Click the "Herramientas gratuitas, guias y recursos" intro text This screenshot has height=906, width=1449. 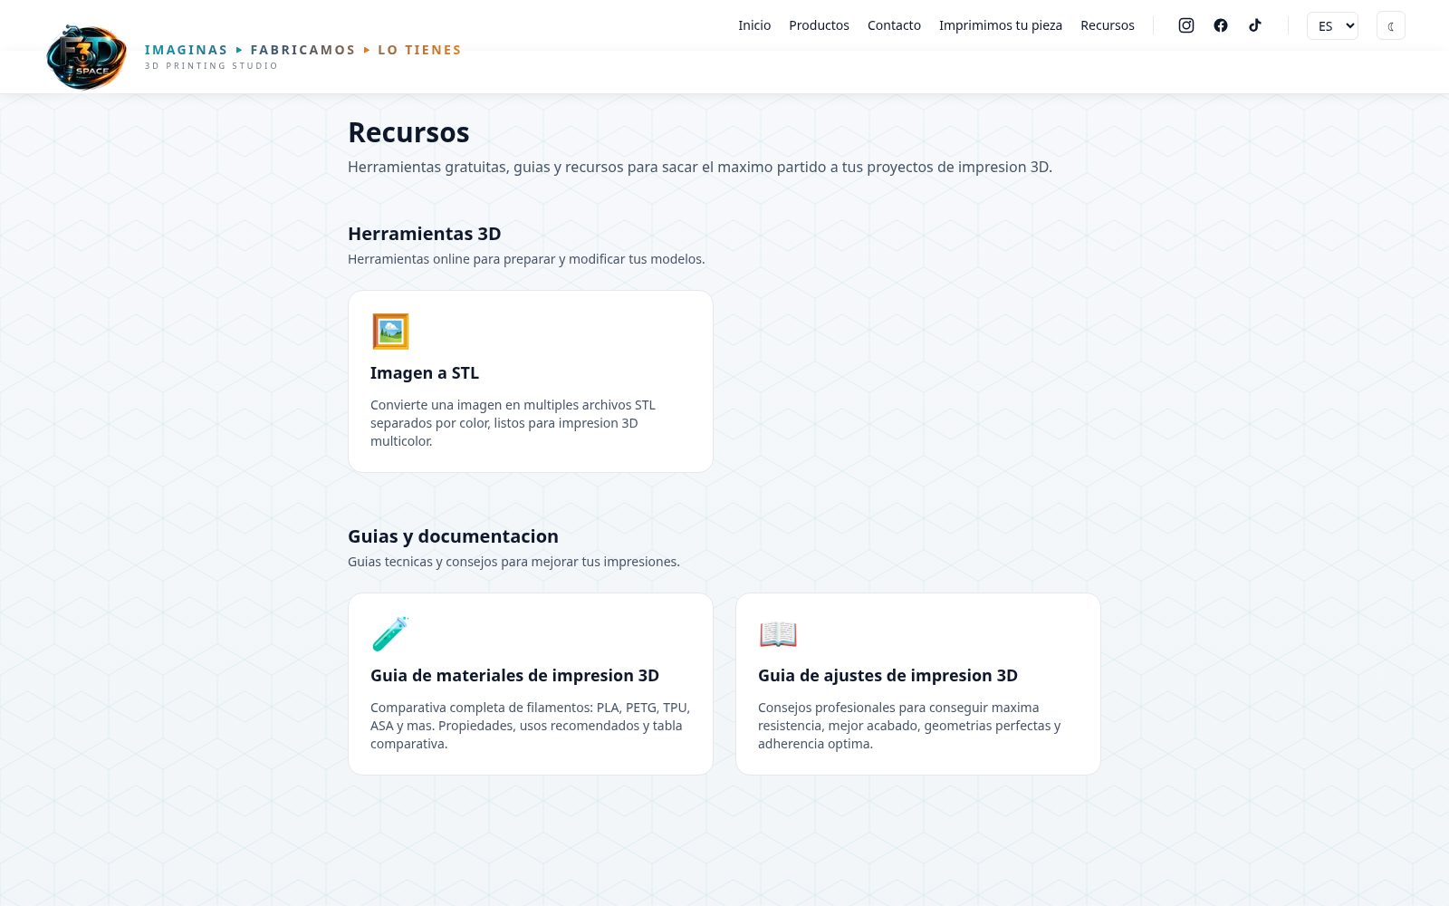click(x=700, y=167)
